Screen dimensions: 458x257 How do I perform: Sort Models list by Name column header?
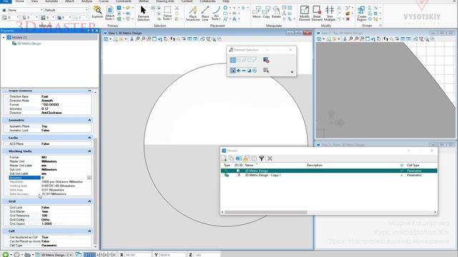click(249, 165)
